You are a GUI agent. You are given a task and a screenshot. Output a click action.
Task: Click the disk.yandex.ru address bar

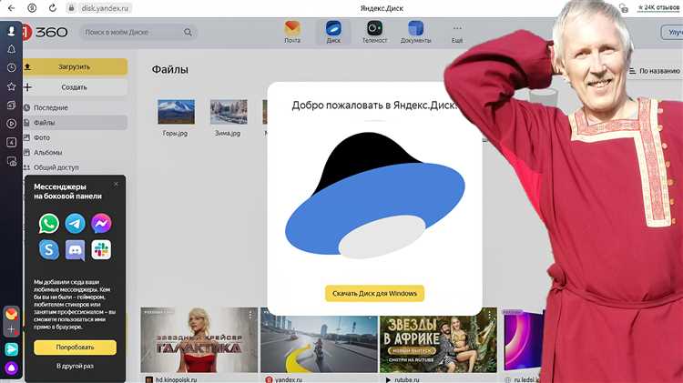click(105, 8)
